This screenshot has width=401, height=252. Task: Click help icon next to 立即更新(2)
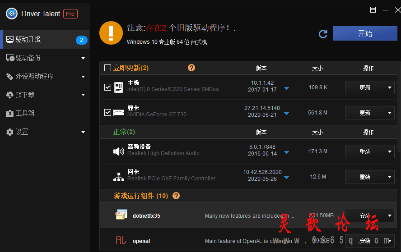191,68
